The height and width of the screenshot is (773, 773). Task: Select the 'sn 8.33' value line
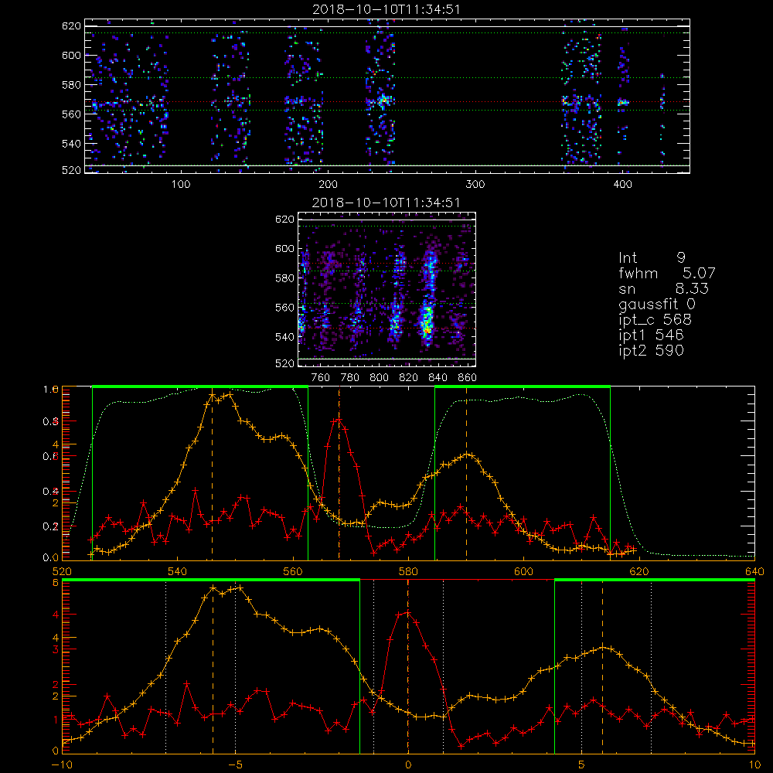coord(663,288)
